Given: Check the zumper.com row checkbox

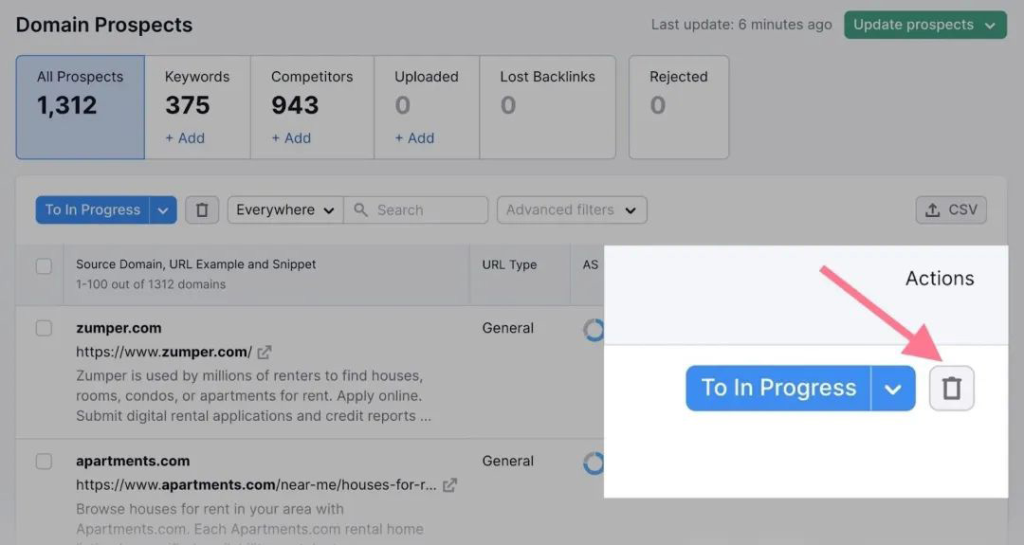Looking at the screenshot, I should [x=44, y=329].
